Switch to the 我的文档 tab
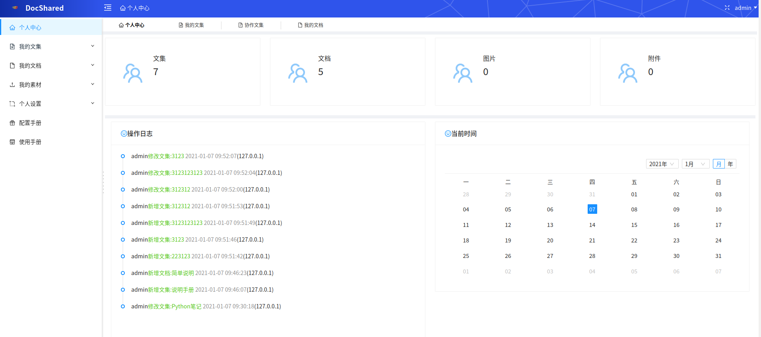 point(311,25)
